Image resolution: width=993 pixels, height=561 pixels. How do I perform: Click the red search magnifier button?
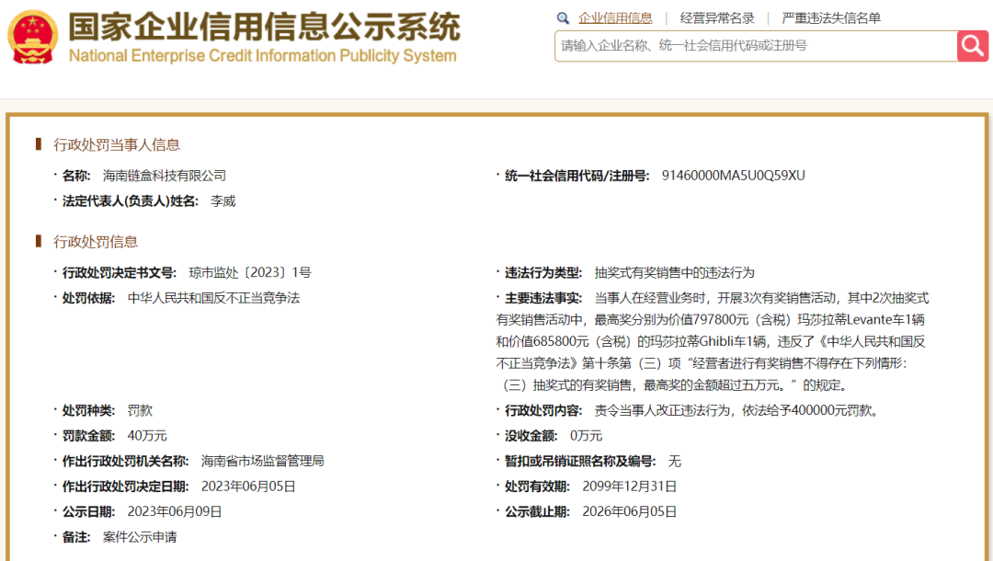pos(972,45)
